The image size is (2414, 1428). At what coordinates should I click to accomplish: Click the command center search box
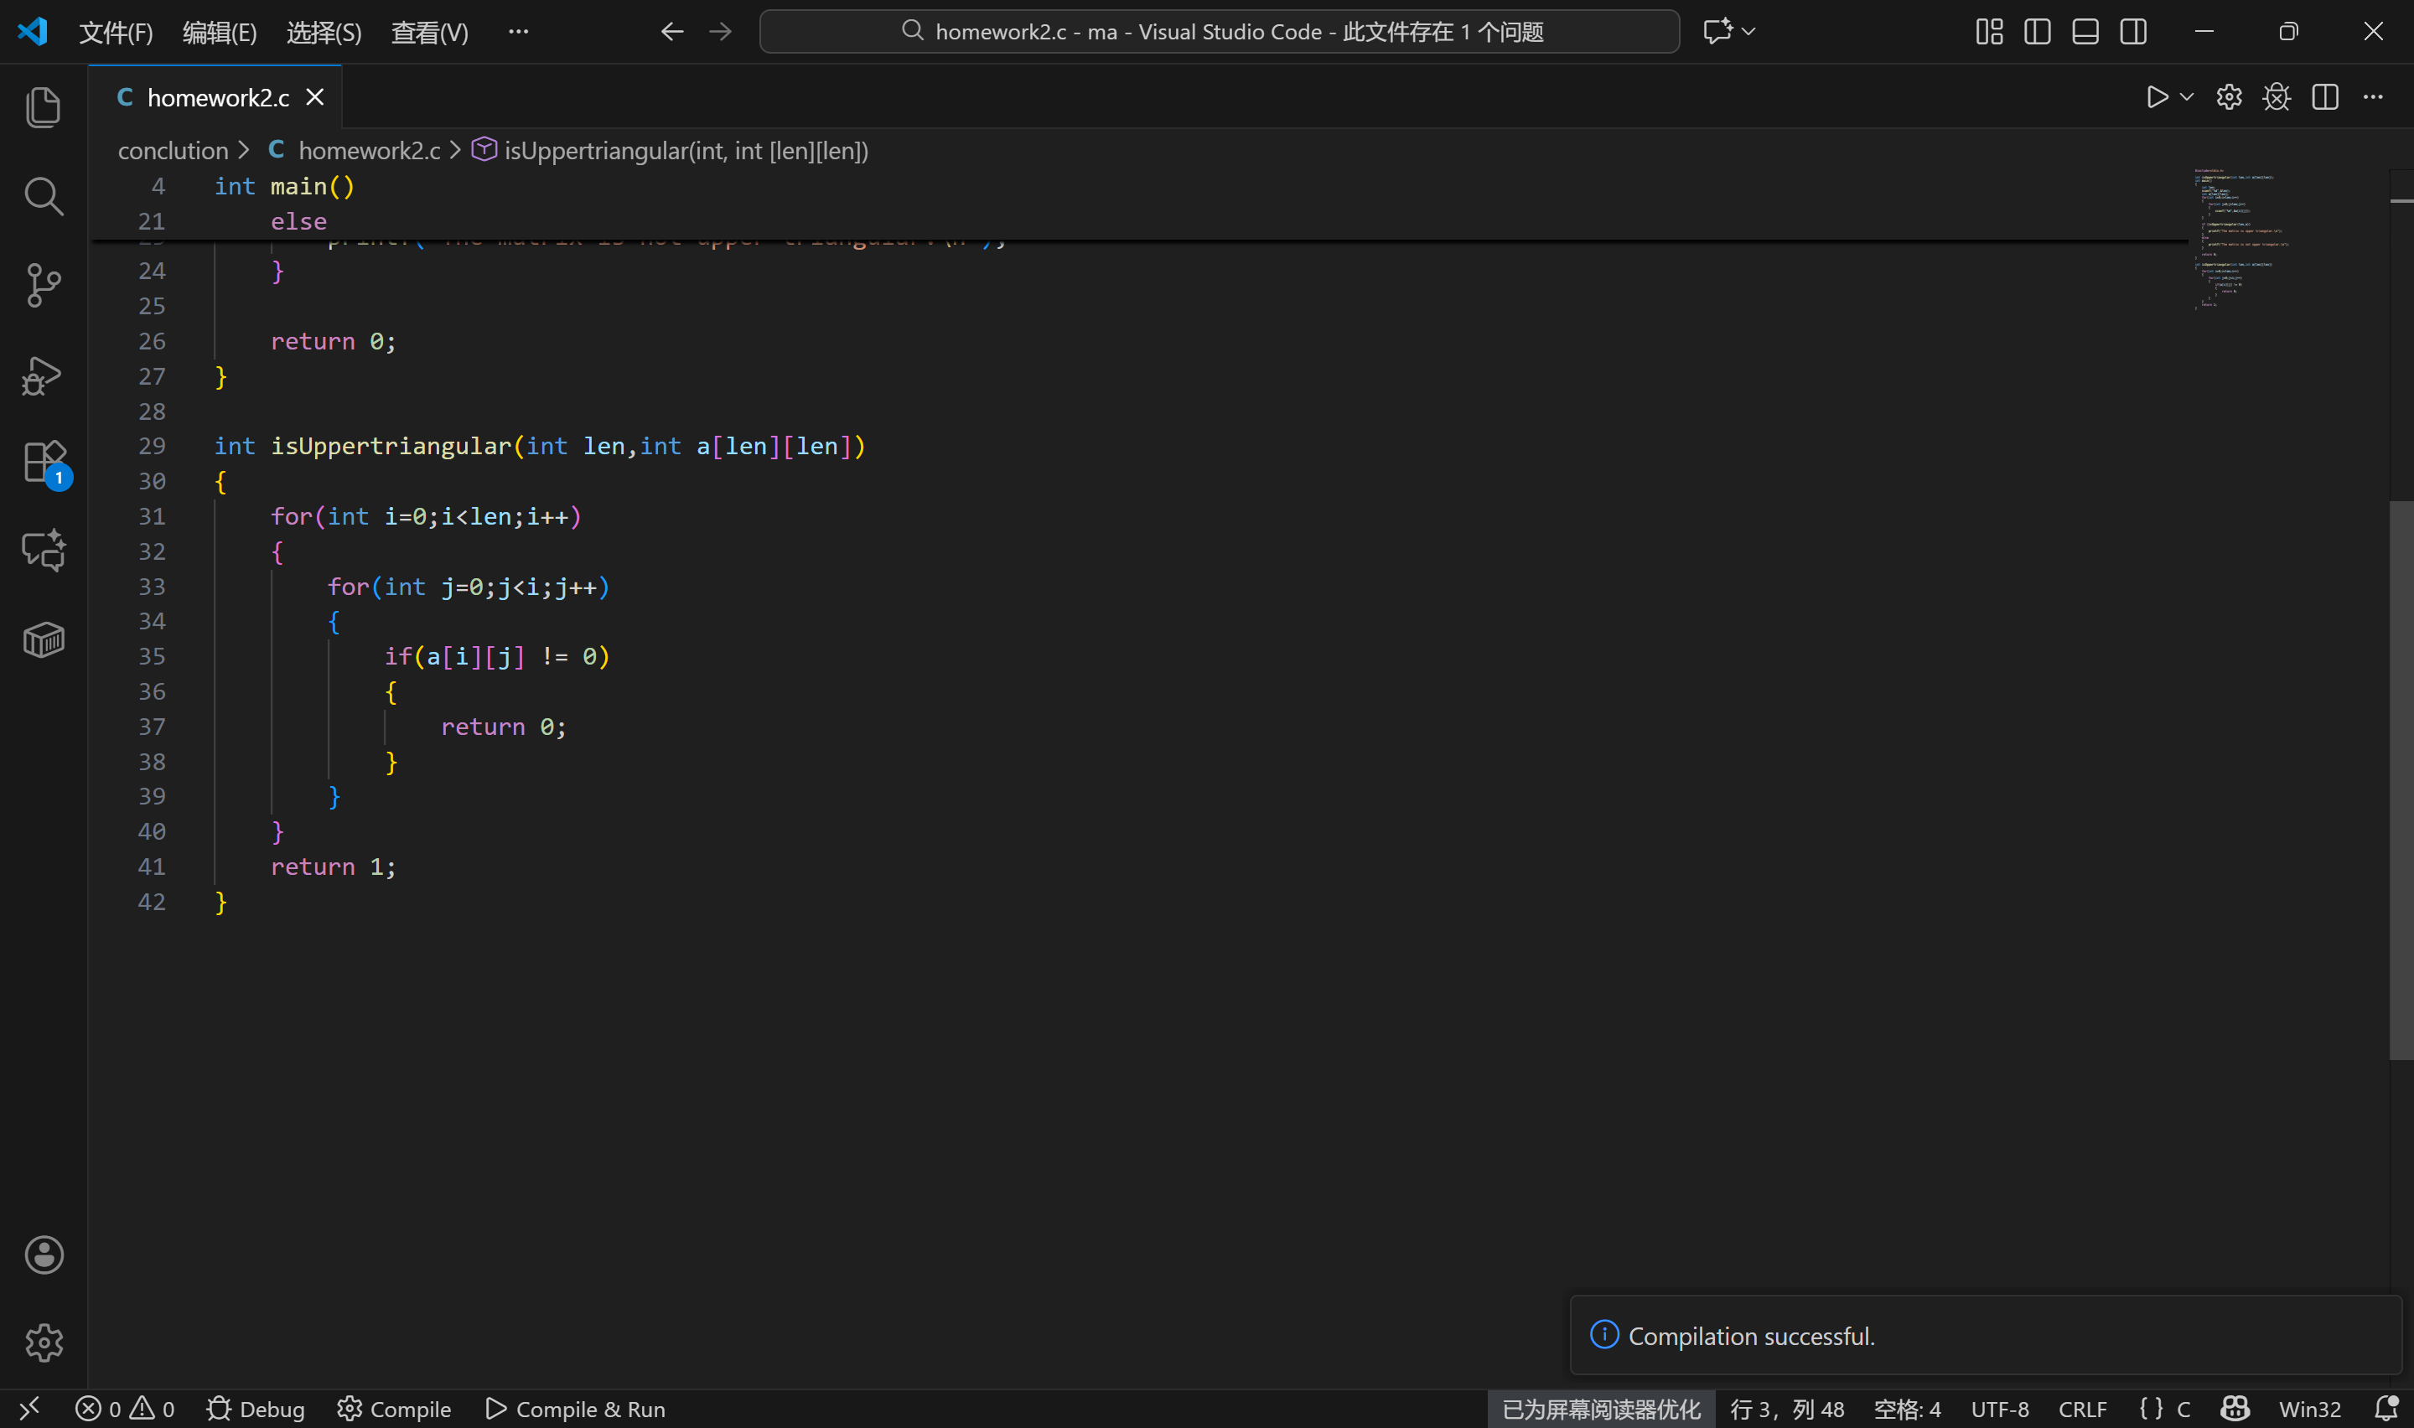(x=1218, y=32)
